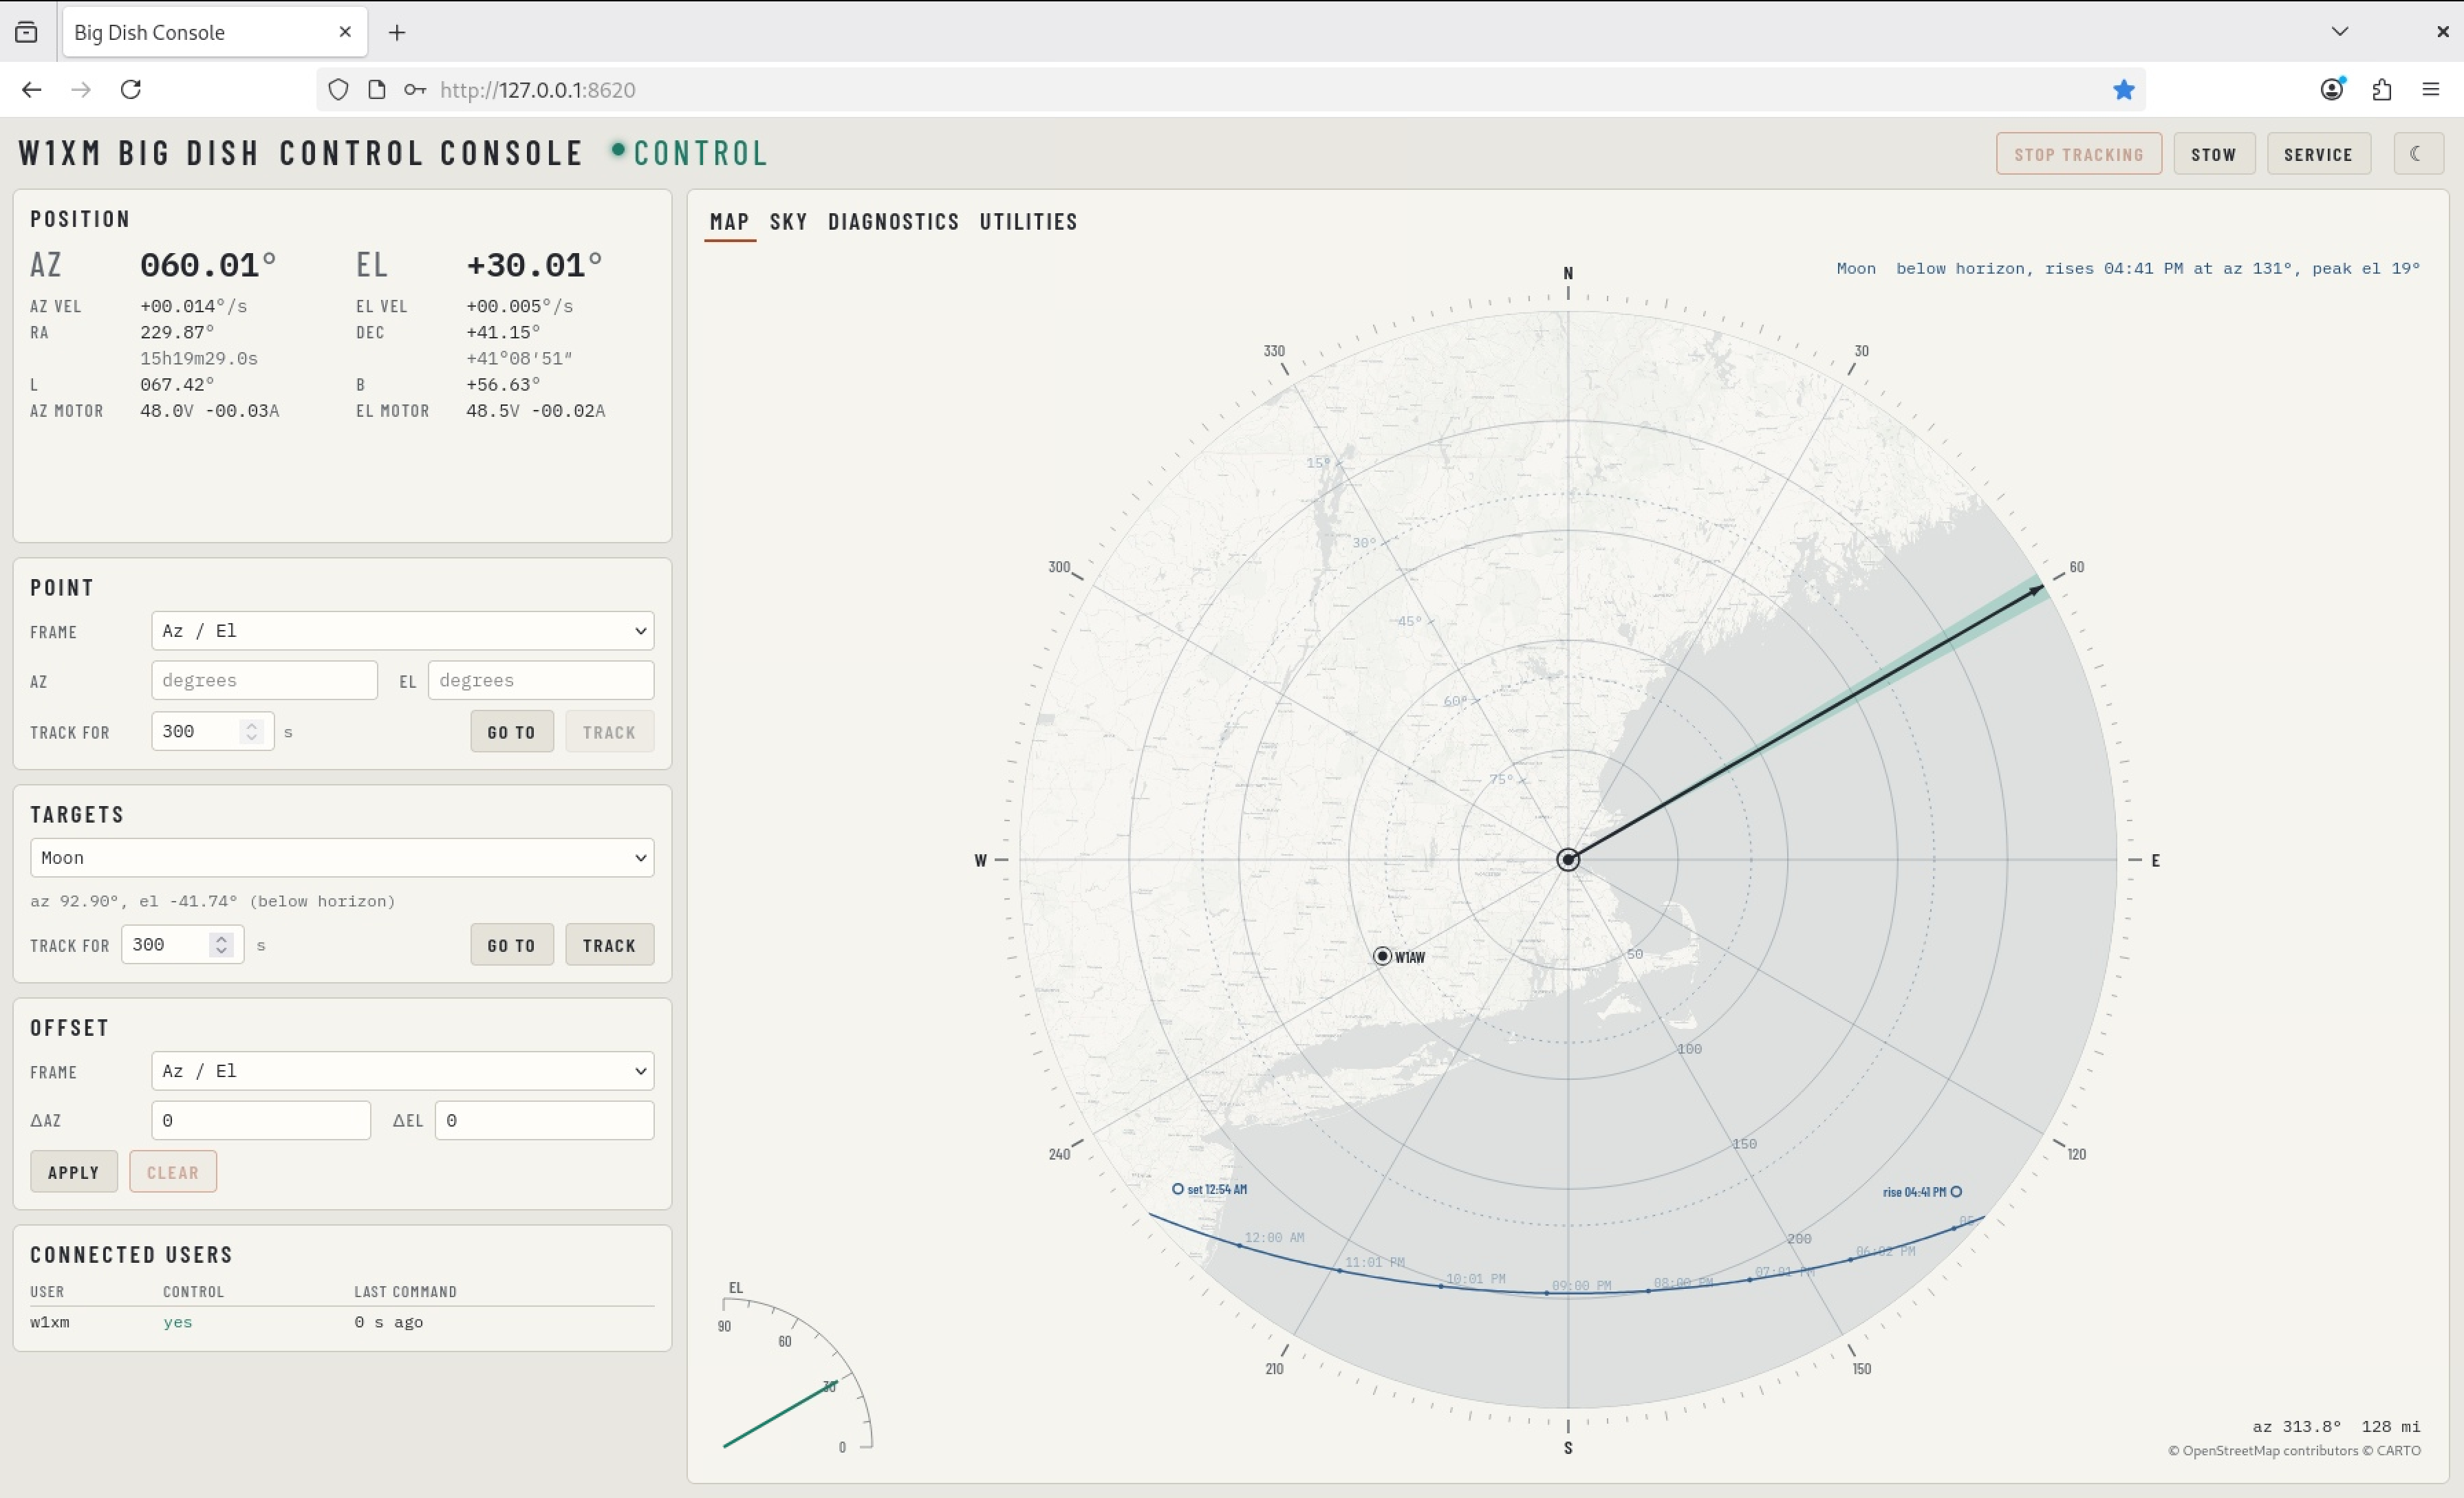Click the EL reading +30.01°
This screenshot has height=1498, width=2464.
click(534, 265)
